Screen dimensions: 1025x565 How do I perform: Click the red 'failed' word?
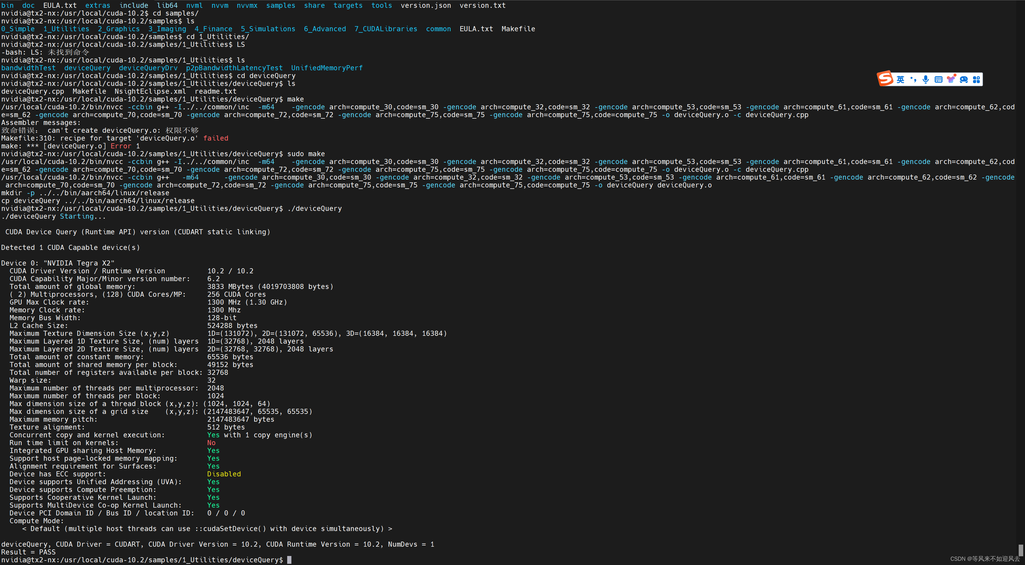pos(216,138)
